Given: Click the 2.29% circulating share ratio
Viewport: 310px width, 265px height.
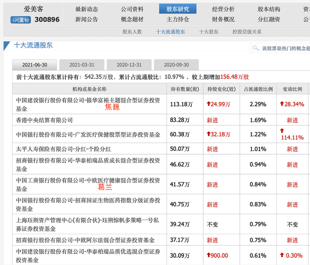Looking at the screenshot, I should pyautogui.click(x=258, y=104).
